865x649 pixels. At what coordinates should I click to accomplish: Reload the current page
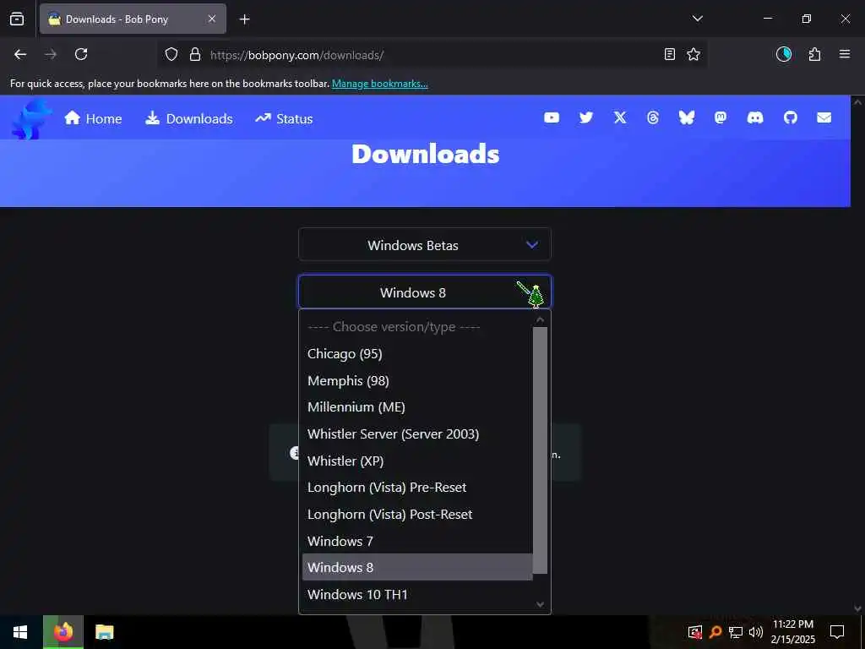coord(81,54)
